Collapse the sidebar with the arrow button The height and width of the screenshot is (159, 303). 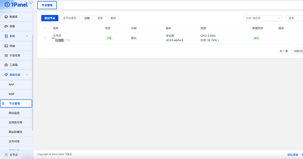point(33,5)
